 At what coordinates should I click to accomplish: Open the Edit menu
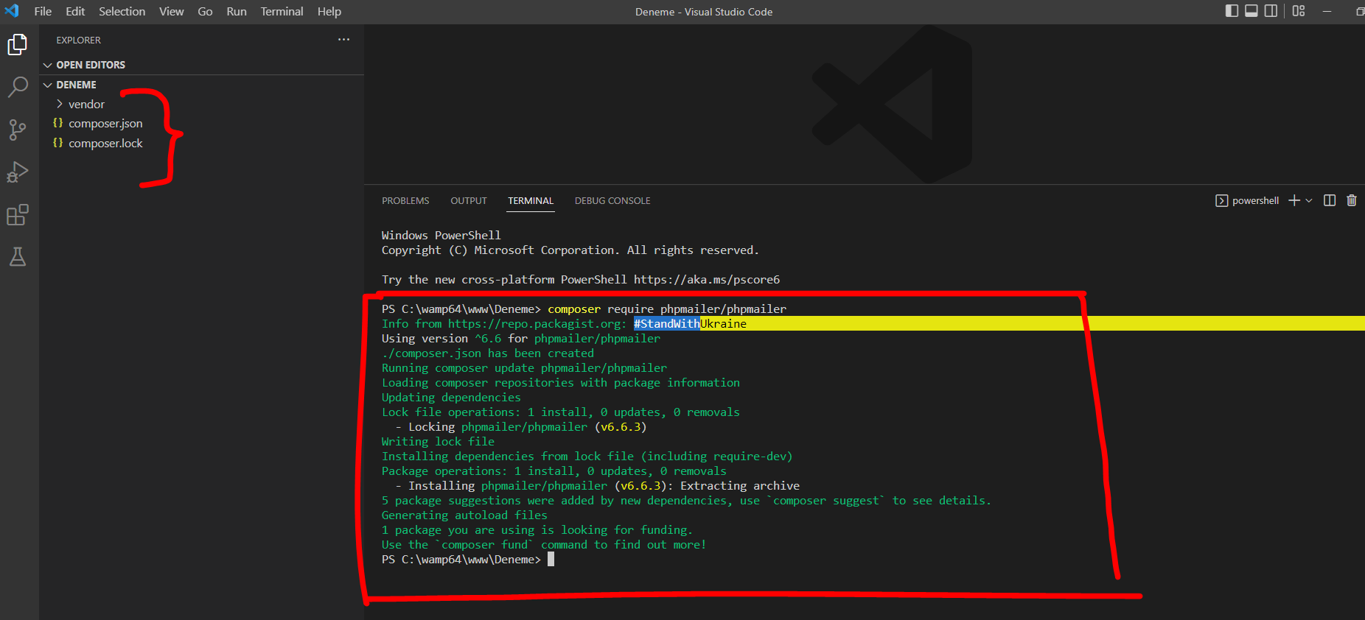tap(75, 12)
